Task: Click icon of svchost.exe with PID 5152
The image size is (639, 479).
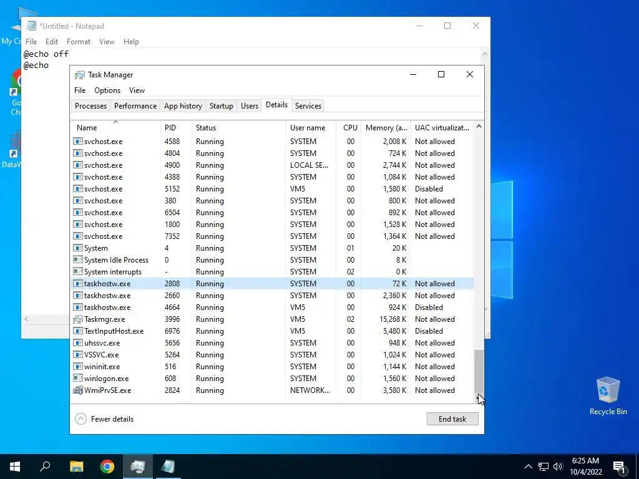Action: tap(77, 188)
